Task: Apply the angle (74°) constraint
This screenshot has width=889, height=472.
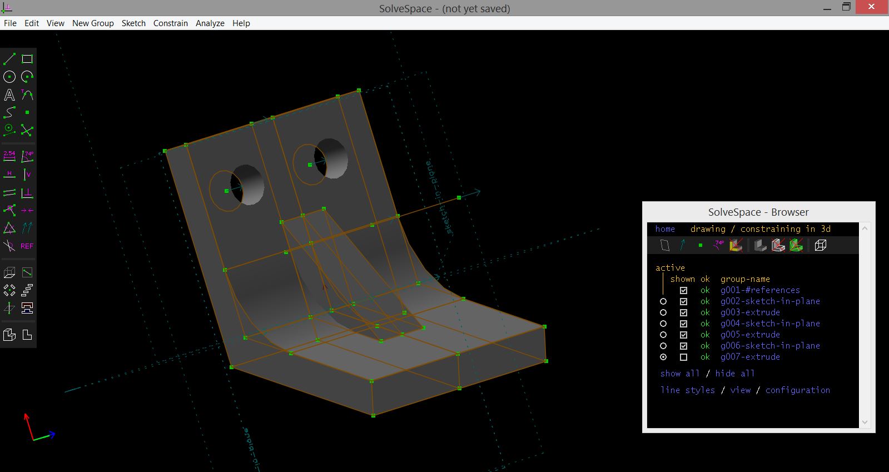Action: 27,156
